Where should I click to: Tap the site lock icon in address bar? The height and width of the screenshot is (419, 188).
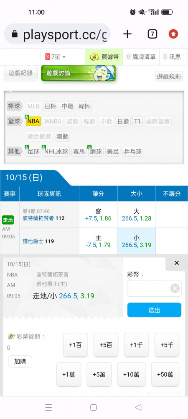(15, 34)
